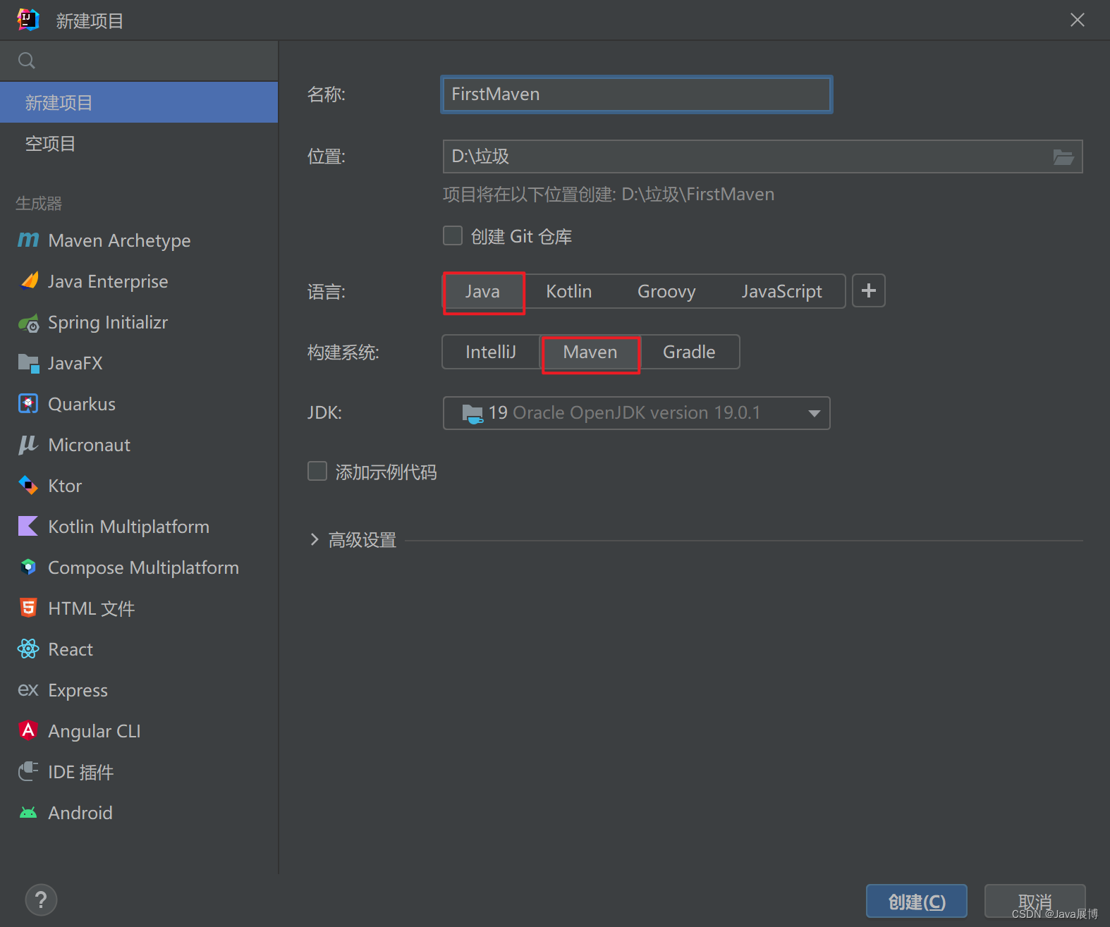Select the IDE 插件 generator label

point(80,772)
